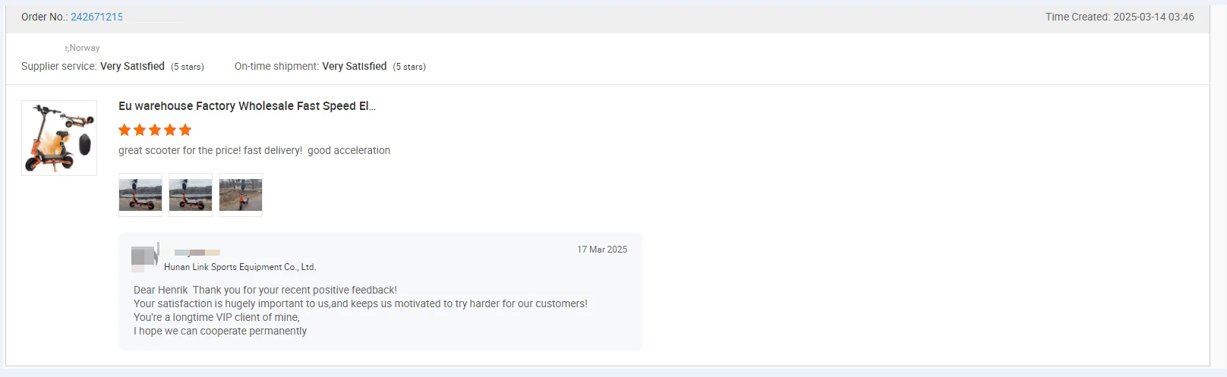Open the second customer review photo

[191, 195]
